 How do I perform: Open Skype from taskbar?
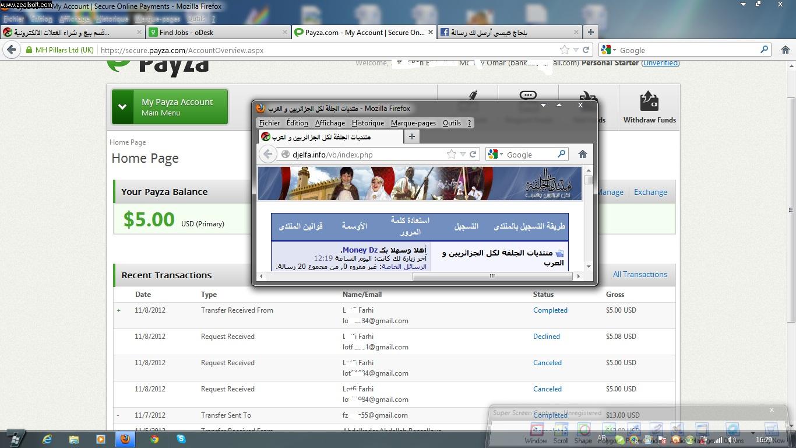pos(181,439)
